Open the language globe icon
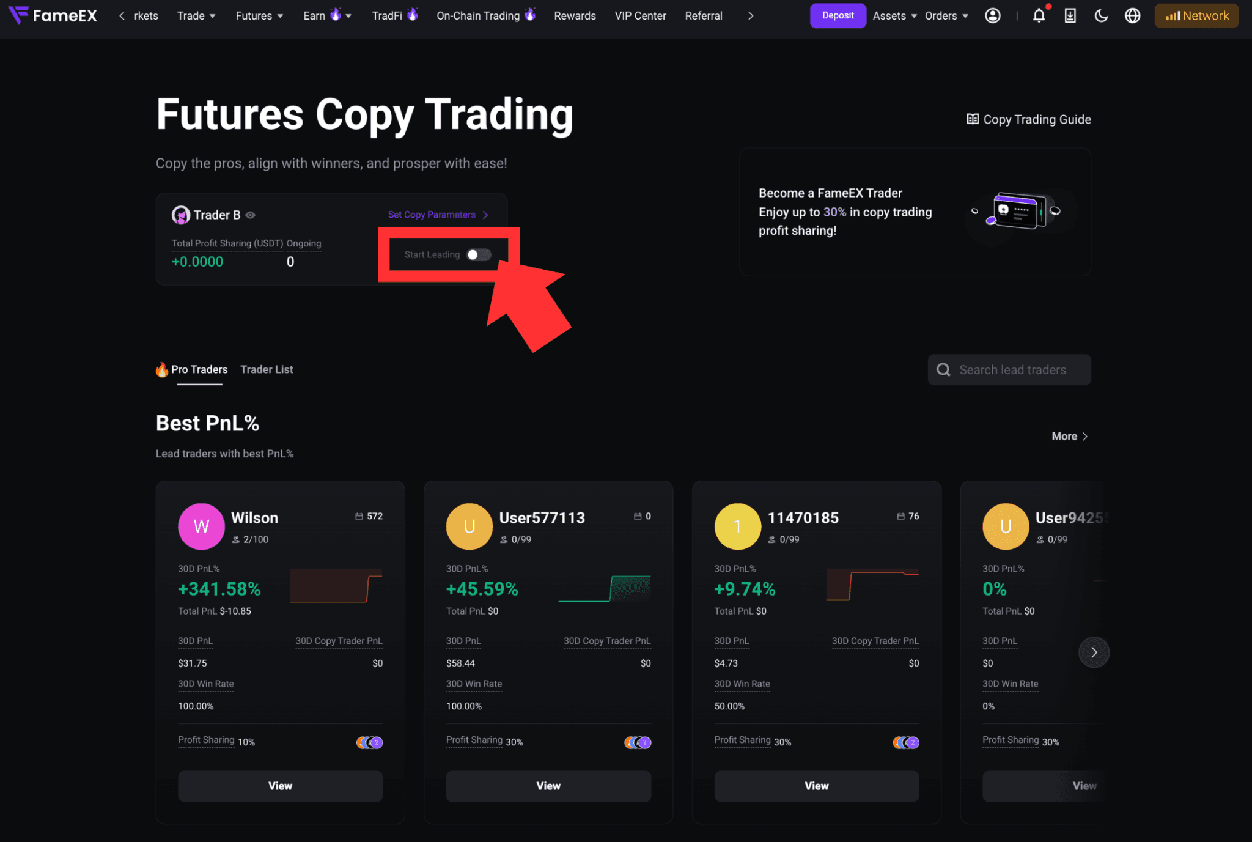The image size is (1252, 842). pyautogui.click(x=1133, y=16)
